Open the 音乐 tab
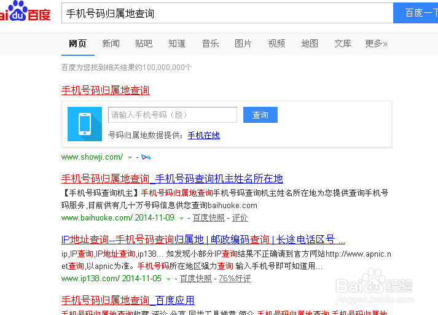 click(x=210, y=44)
